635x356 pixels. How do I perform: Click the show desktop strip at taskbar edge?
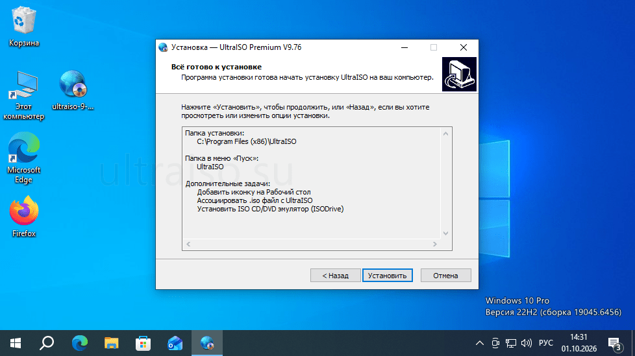633,343
